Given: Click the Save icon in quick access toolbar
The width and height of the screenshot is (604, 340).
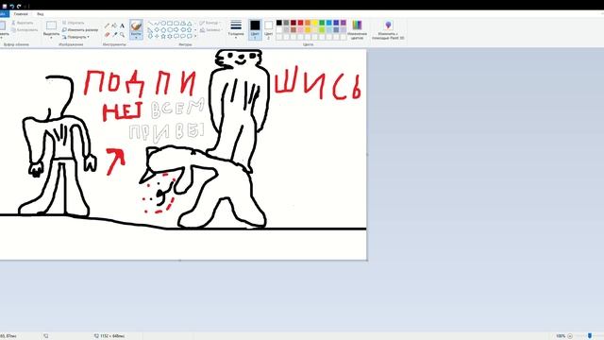Looking at the screenshot, I should [5, 7].
